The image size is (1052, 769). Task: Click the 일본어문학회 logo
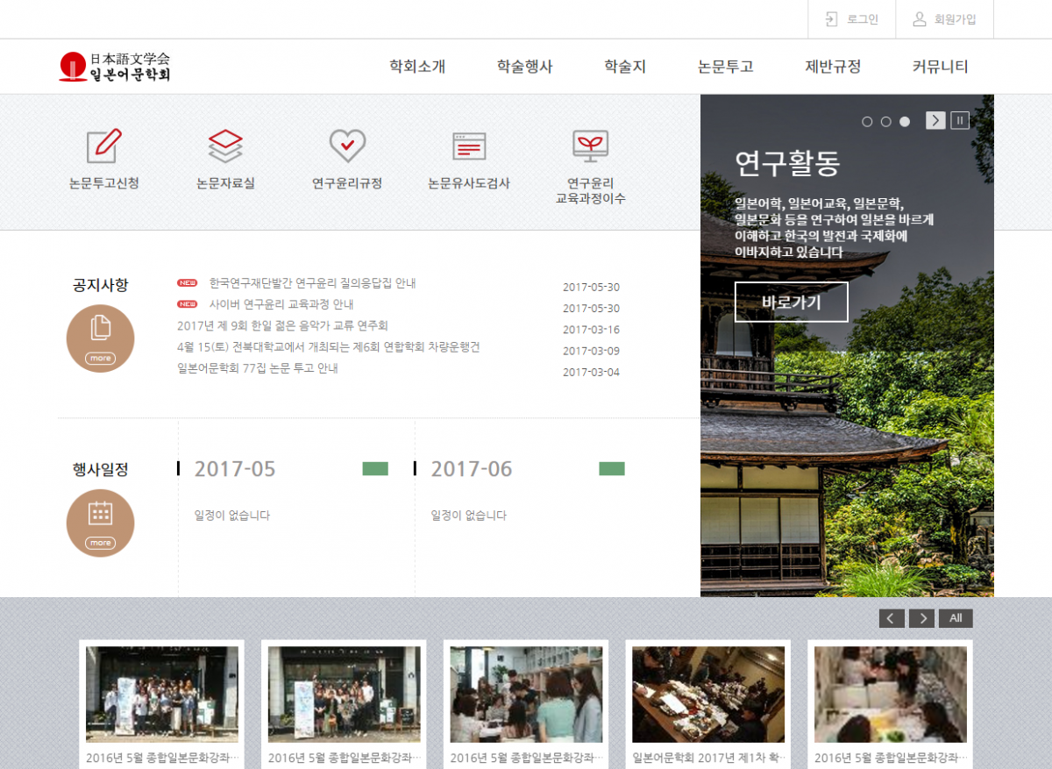(x=115, y=67)
